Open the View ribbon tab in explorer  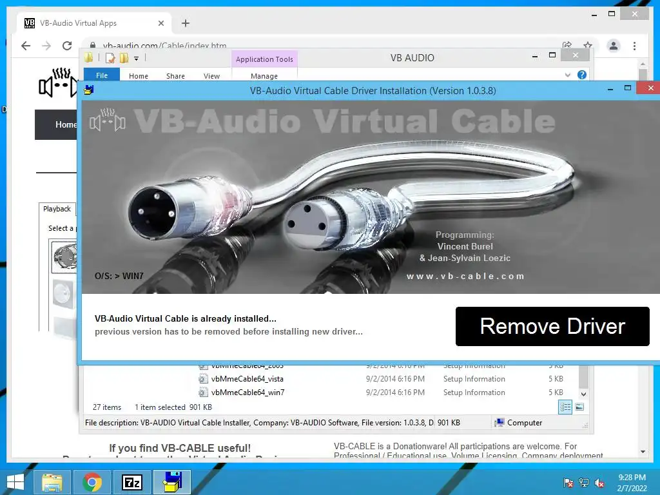click(x=211, y=76)
